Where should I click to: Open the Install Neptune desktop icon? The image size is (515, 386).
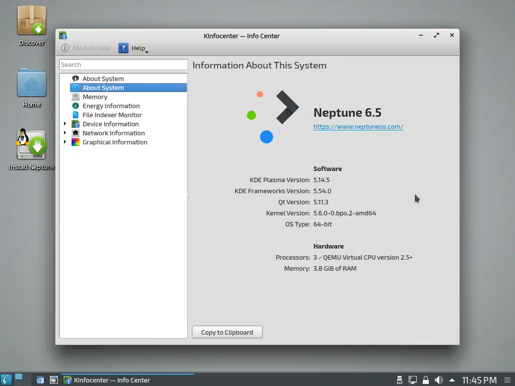tap(32, 149)
